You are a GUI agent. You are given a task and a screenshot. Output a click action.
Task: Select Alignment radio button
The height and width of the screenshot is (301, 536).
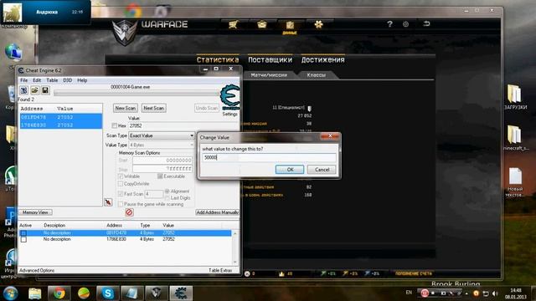pos(167,191)
